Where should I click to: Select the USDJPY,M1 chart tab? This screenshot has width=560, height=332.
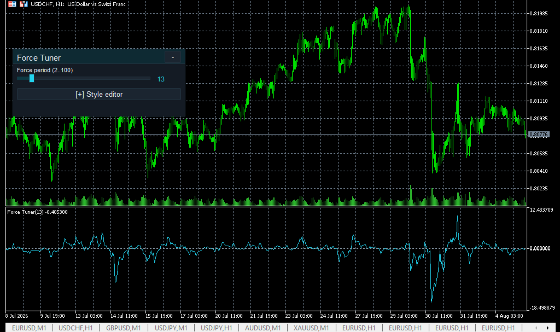pyautogui.click(x=171, y=328)
